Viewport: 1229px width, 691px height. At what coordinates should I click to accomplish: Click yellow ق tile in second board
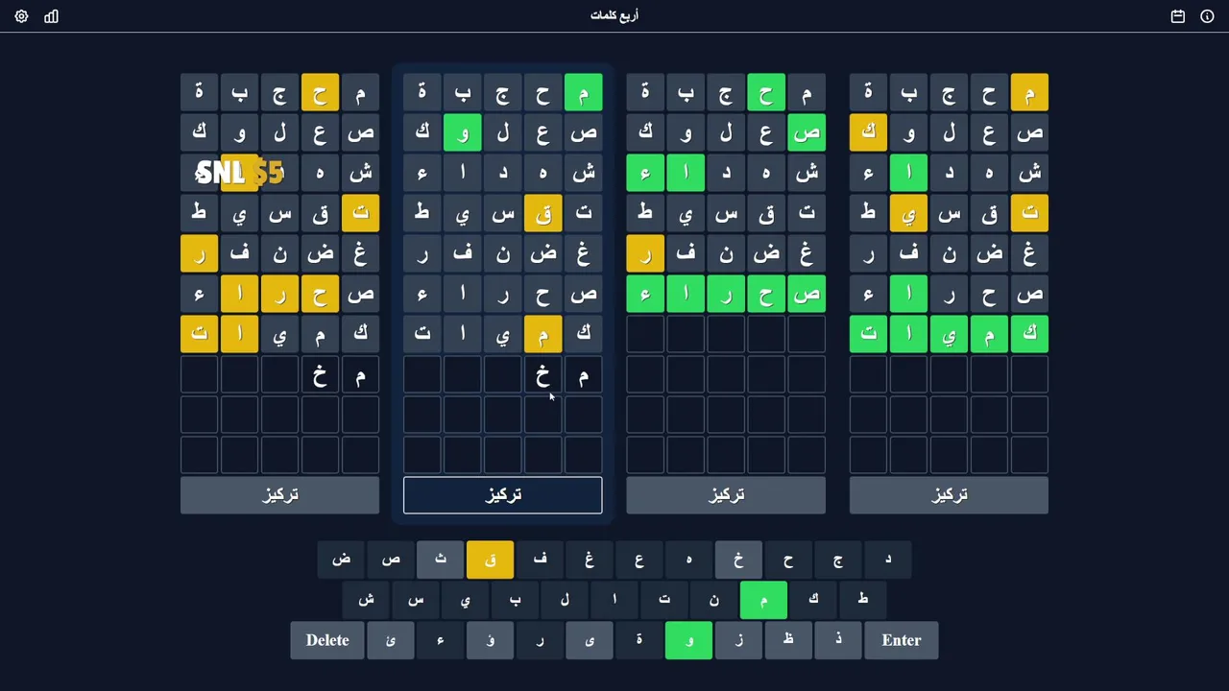point(542,213)
